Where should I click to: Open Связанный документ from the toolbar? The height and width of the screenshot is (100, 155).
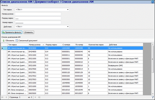tap(26, 41)
